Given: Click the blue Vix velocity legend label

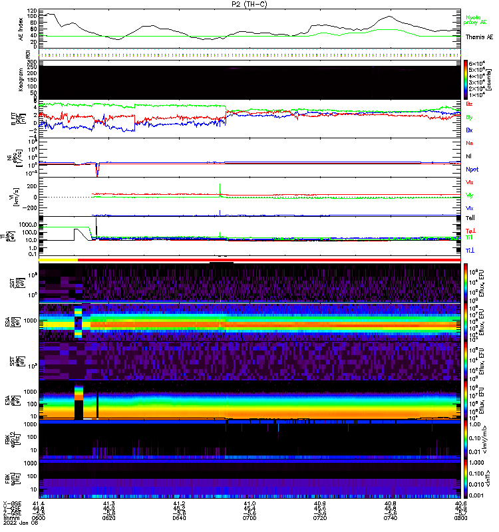Looking at the screenshot, I should 470,208.
